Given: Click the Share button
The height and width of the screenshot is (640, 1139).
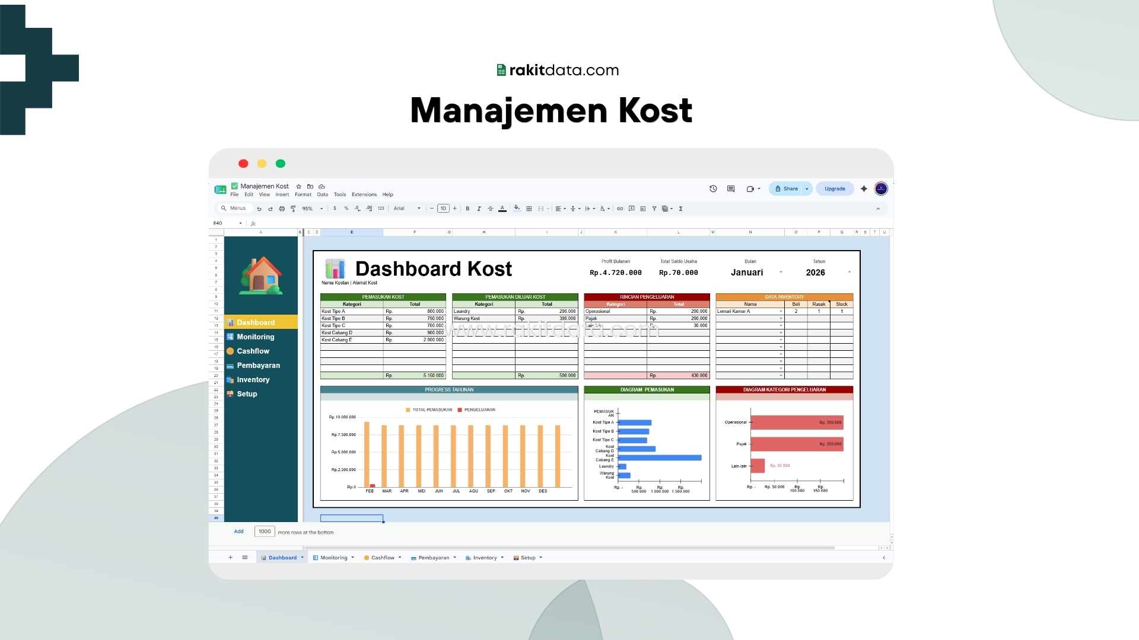Looking at the screenshot, I should [x=786, y=188].
